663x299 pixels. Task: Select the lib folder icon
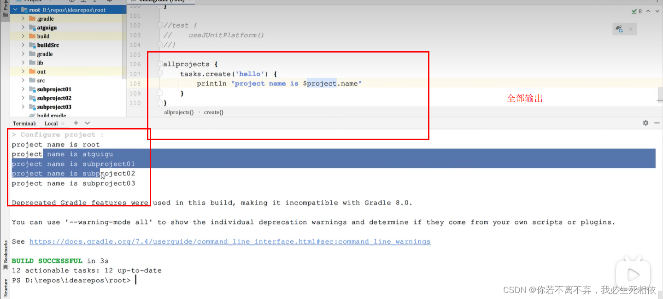pyautogui.click(x=32, y=63)
